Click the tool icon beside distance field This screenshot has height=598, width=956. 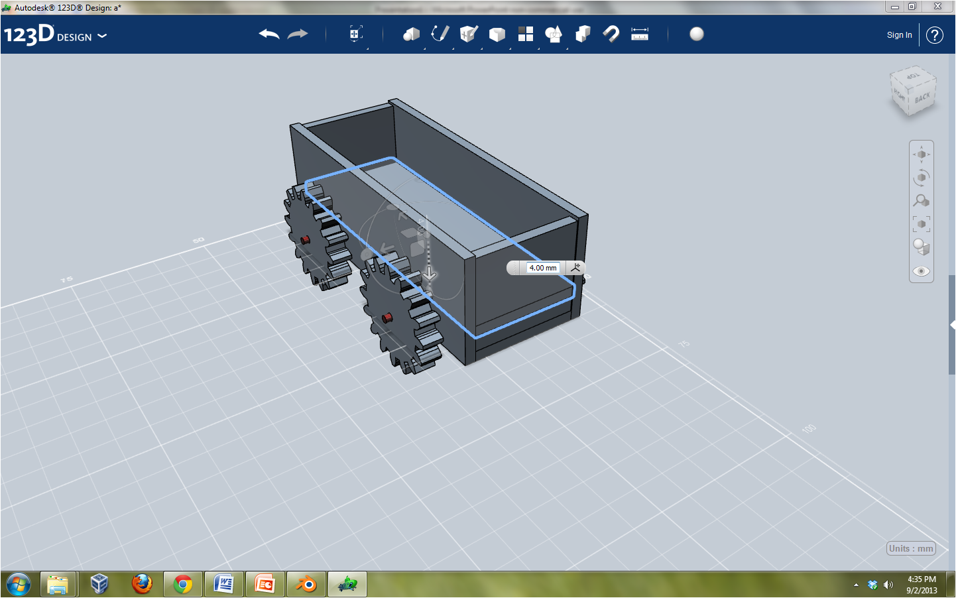(575, 268)
